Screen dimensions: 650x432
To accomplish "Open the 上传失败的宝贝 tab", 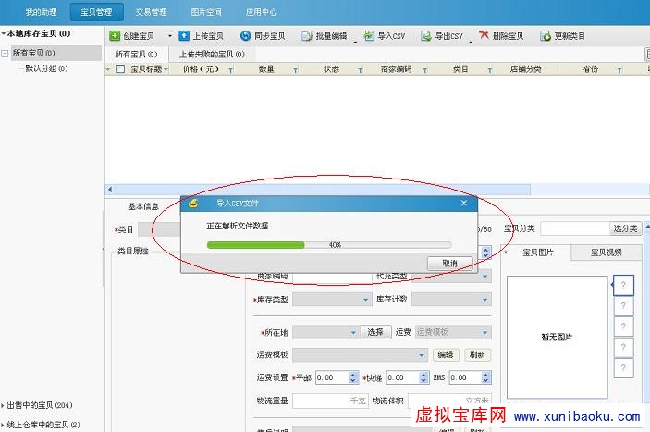I will pos(205,55).
